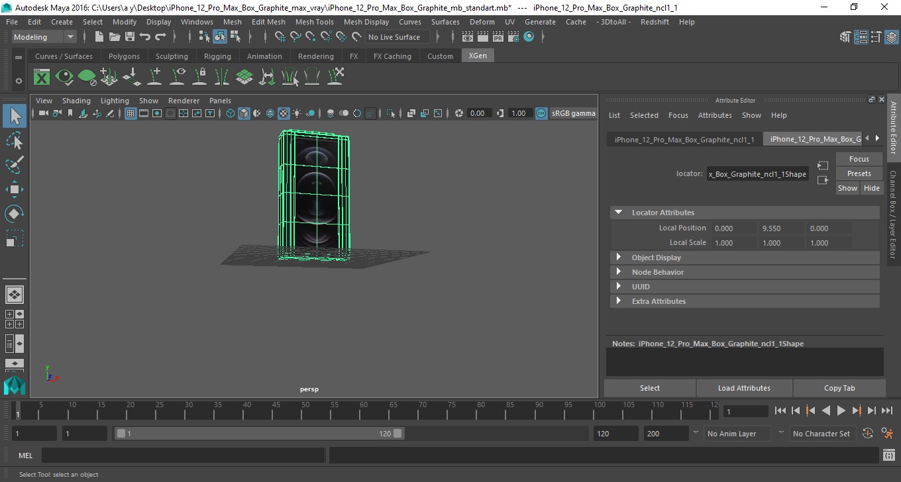
Task: Choose the Scale tool in toolbox
Action: coord(15,238)
